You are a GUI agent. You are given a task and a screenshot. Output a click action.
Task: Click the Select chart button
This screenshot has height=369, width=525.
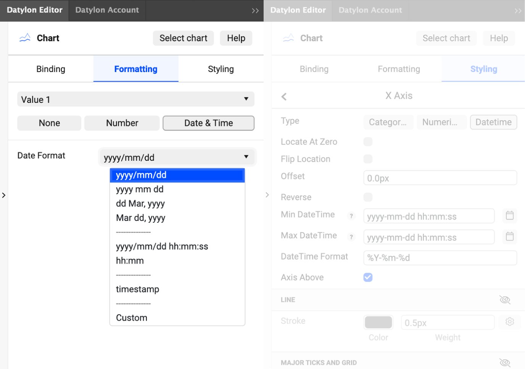pos(183,38)
